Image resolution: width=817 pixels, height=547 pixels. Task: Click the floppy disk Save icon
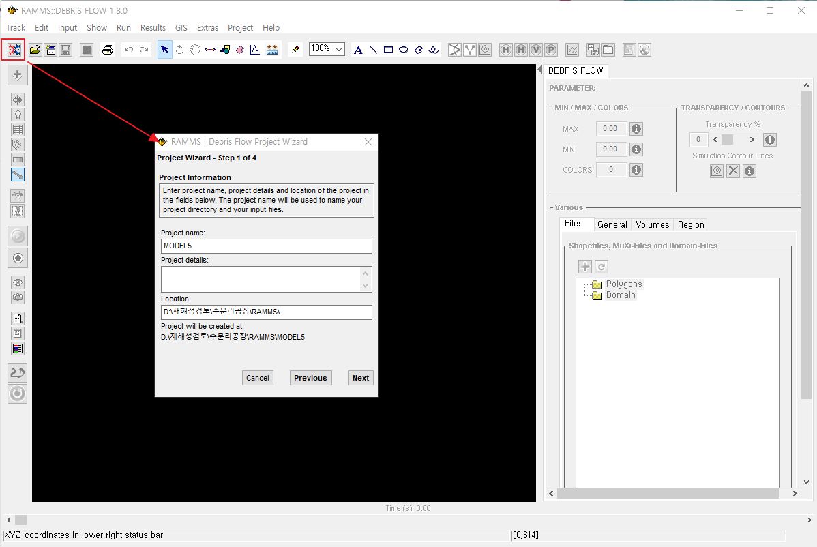pyautogui.click(x=65, y=50)
